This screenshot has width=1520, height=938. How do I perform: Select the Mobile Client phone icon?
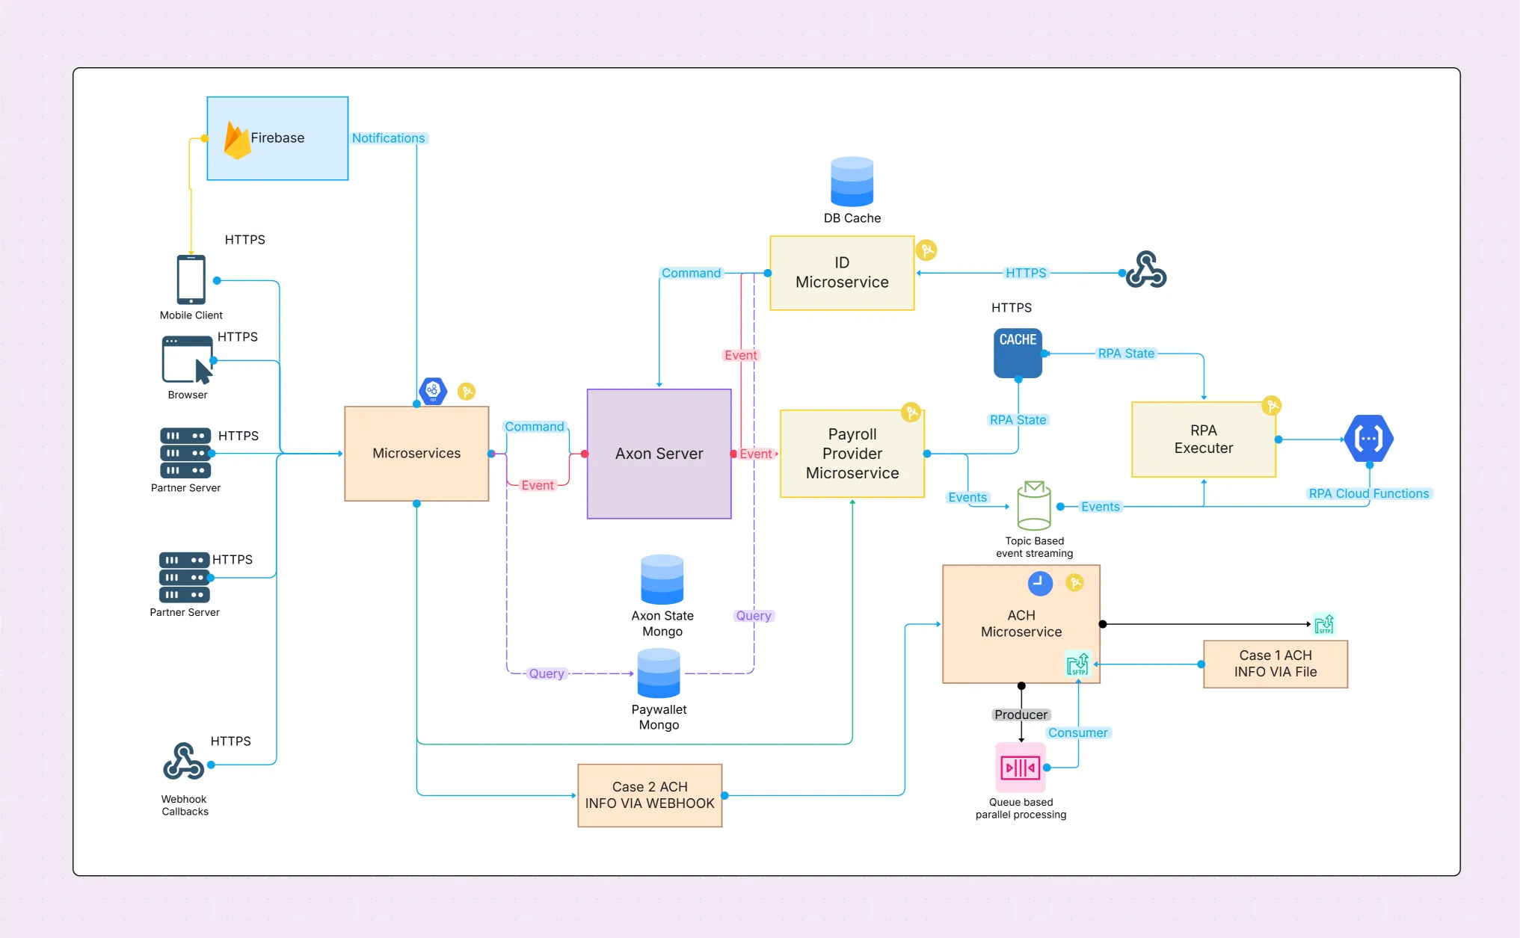191,280
